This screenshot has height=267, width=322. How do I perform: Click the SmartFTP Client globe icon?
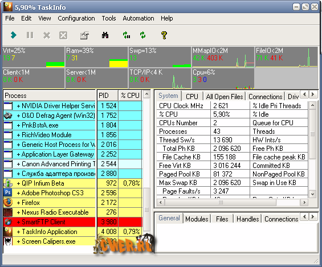click(x=8, y=222)
